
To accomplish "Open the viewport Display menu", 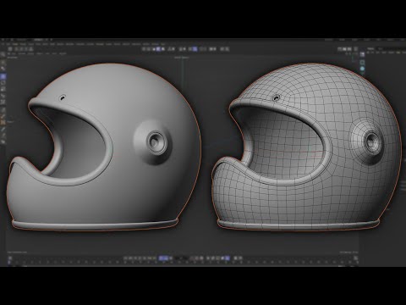I will point(30,53).
